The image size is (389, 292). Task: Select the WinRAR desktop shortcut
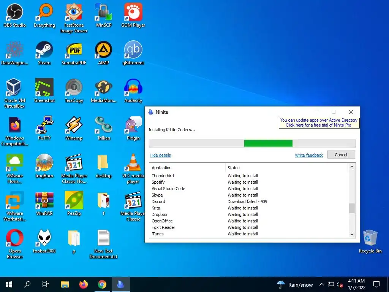click(44, 204)
